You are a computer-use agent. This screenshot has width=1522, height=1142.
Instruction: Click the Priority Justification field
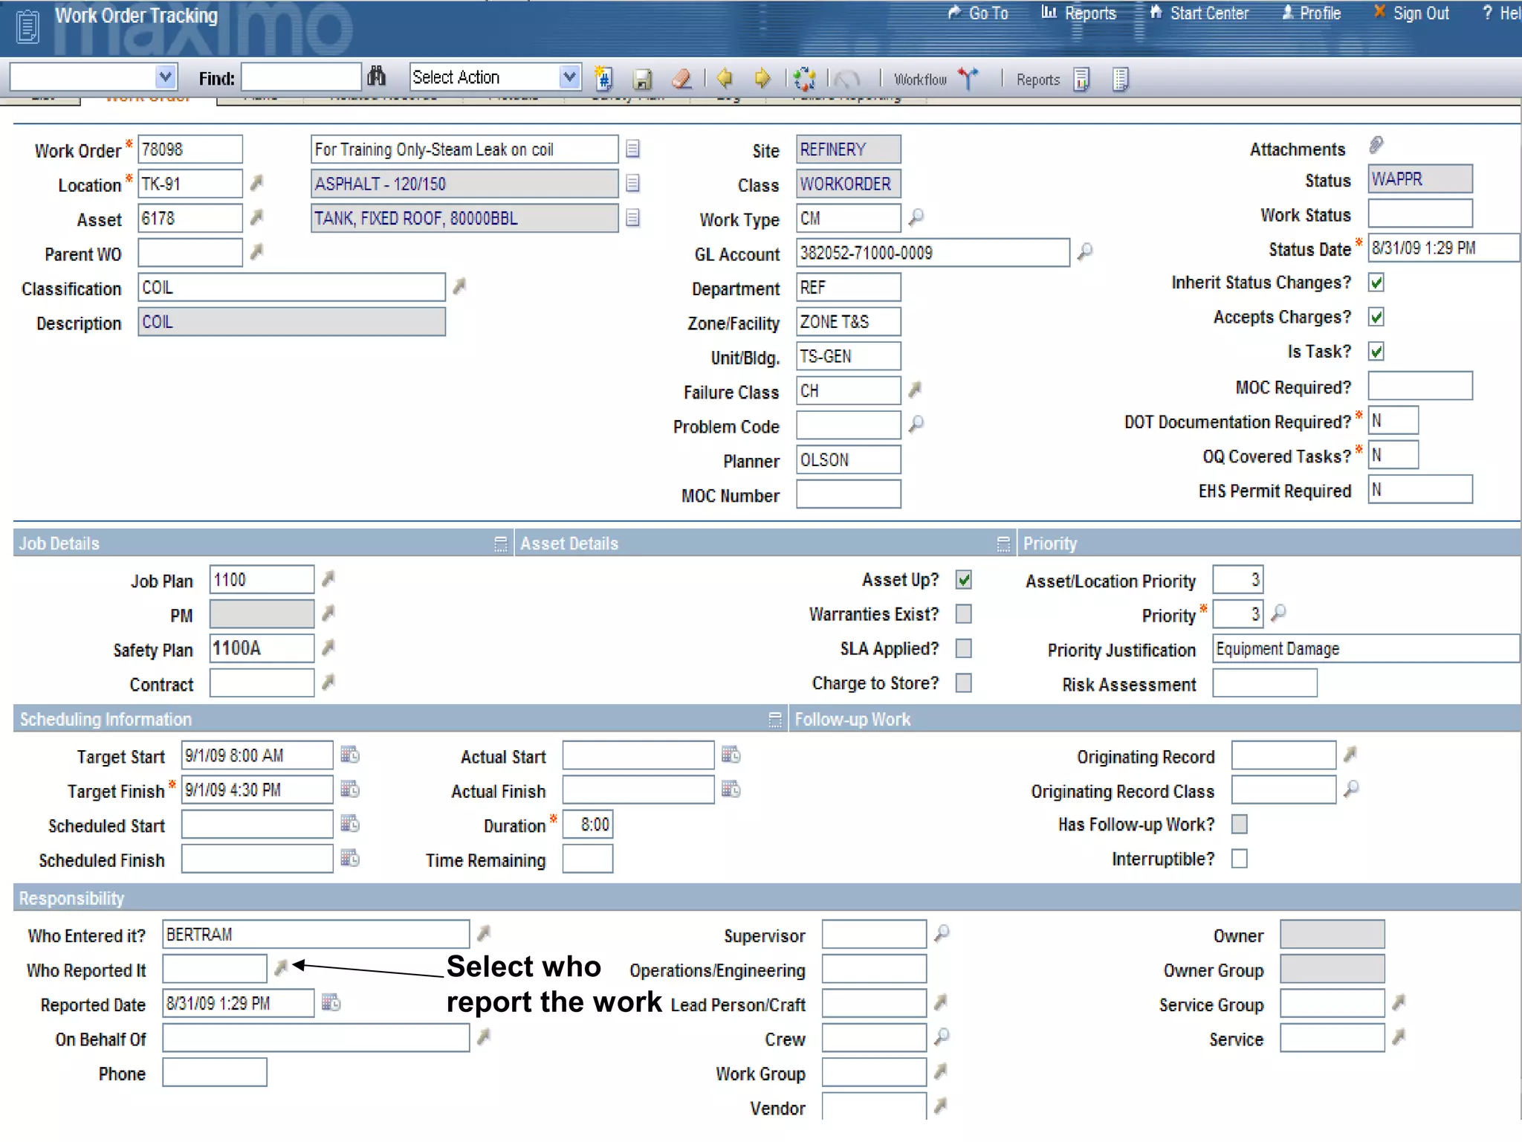tap(1366, 648)
